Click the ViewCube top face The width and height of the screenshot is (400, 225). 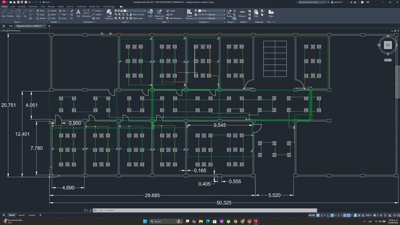tap(387, 45)
